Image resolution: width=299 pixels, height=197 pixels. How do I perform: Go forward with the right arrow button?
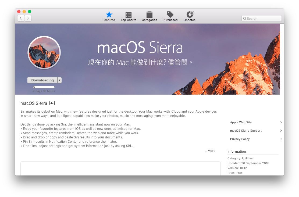click(x=28, y=18)
